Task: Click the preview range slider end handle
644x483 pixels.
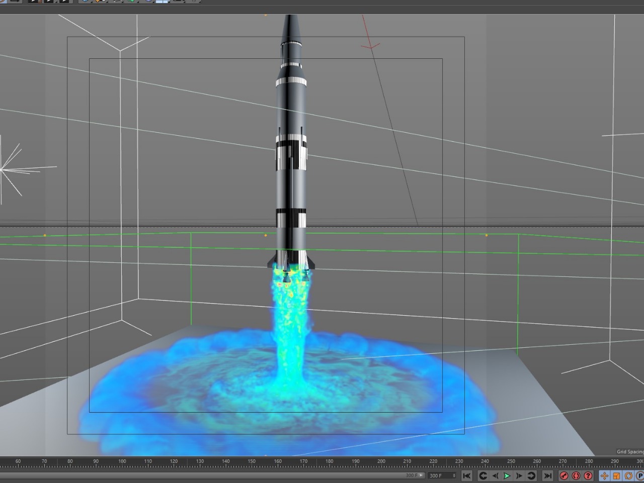Action: pos(421,475)
